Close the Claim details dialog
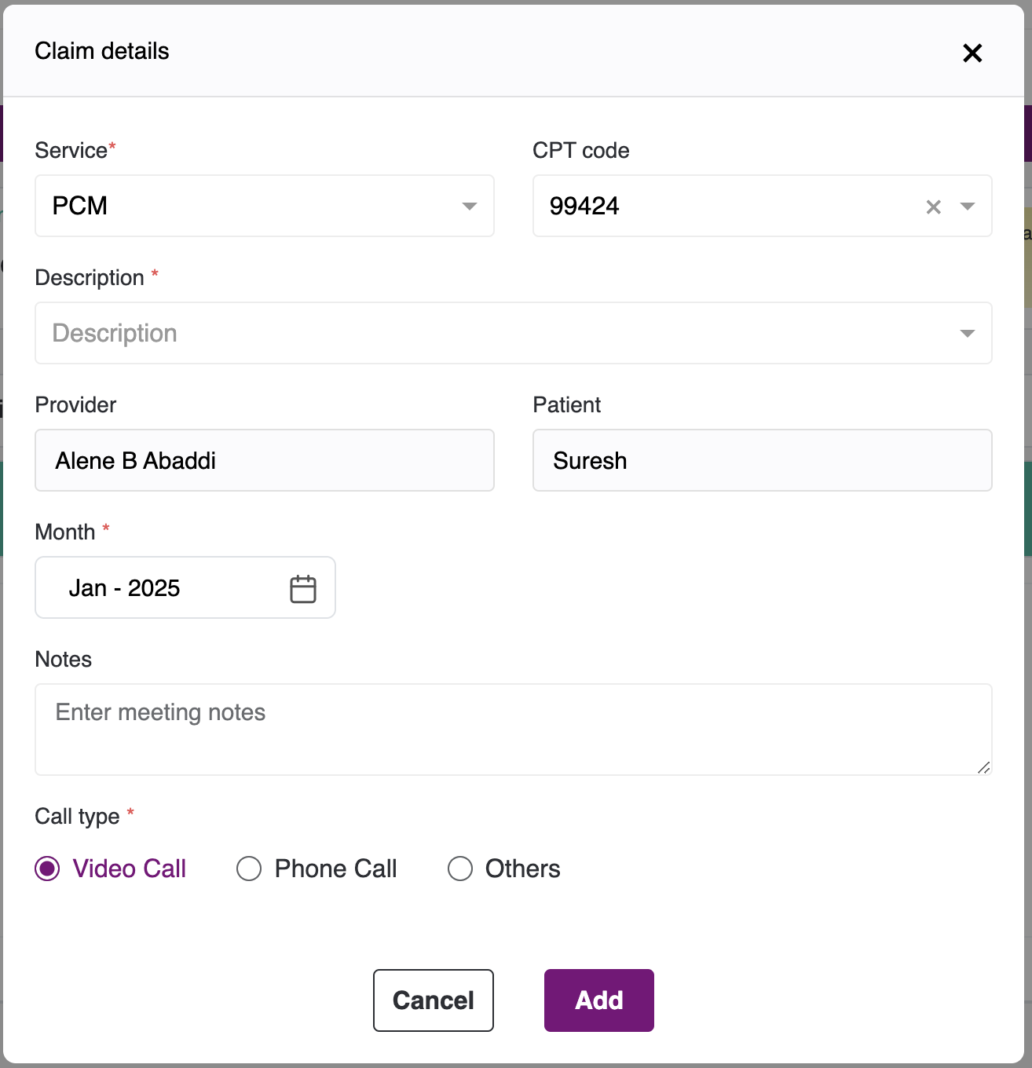1032x1068 pixels. 972,53
